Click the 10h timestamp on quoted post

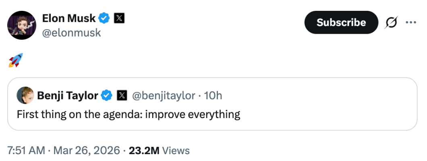click(x=213, y=96)
